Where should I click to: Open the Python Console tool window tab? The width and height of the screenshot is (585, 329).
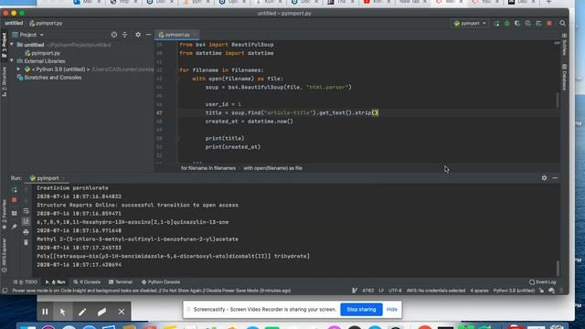[161, 282]
